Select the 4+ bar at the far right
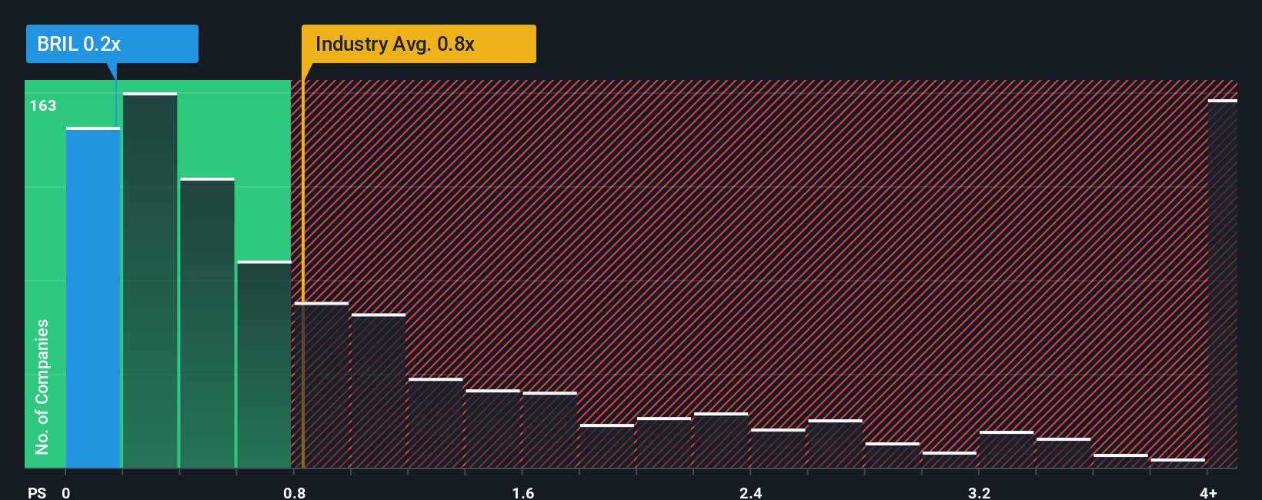This screenshot has height=500, width=1262. [x=1223, y=284]
